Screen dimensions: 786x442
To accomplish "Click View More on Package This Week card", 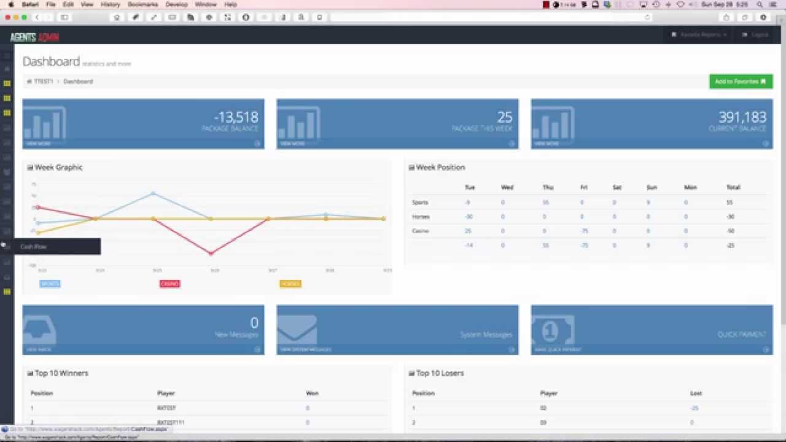I will (x=292, y=144).
